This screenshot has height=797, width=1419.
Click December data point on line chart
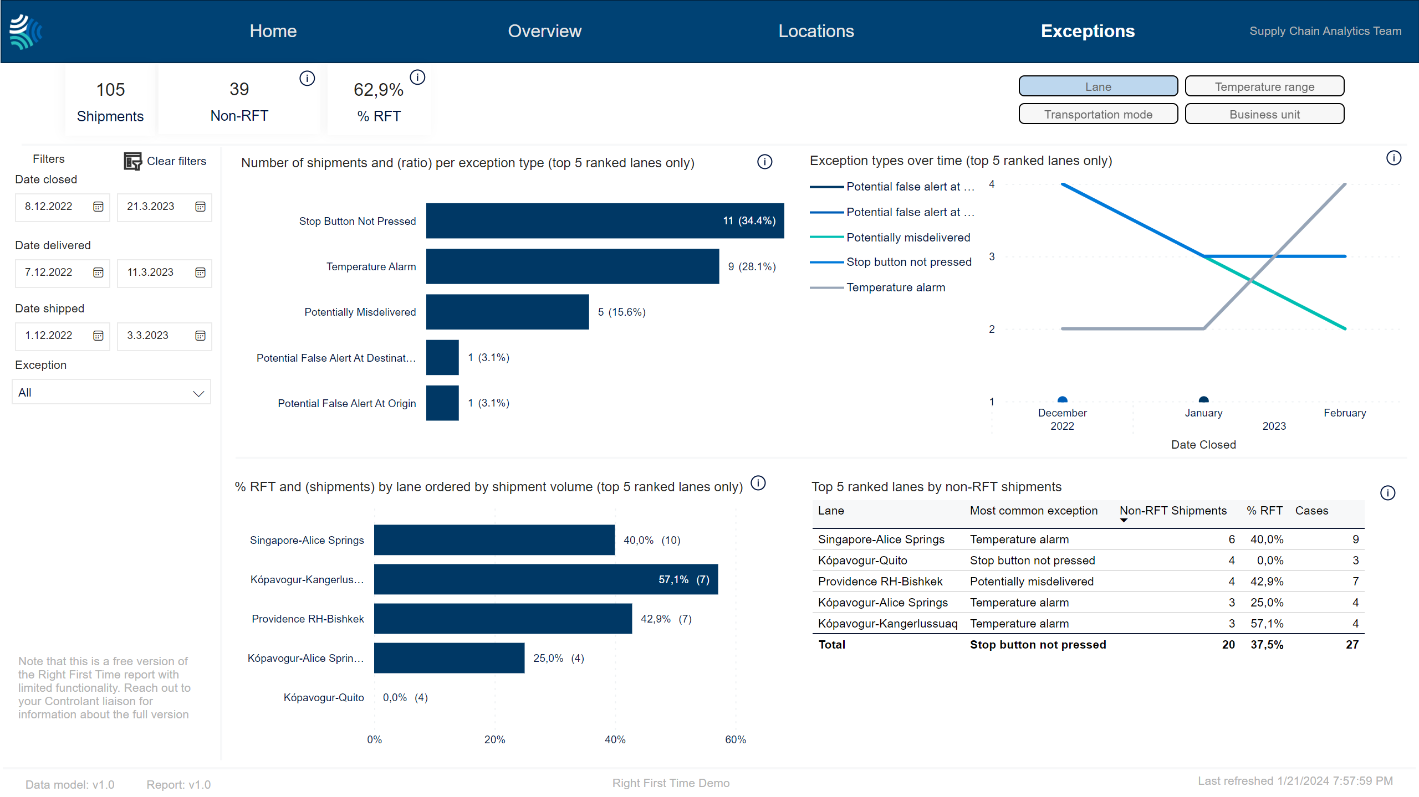1062,400
